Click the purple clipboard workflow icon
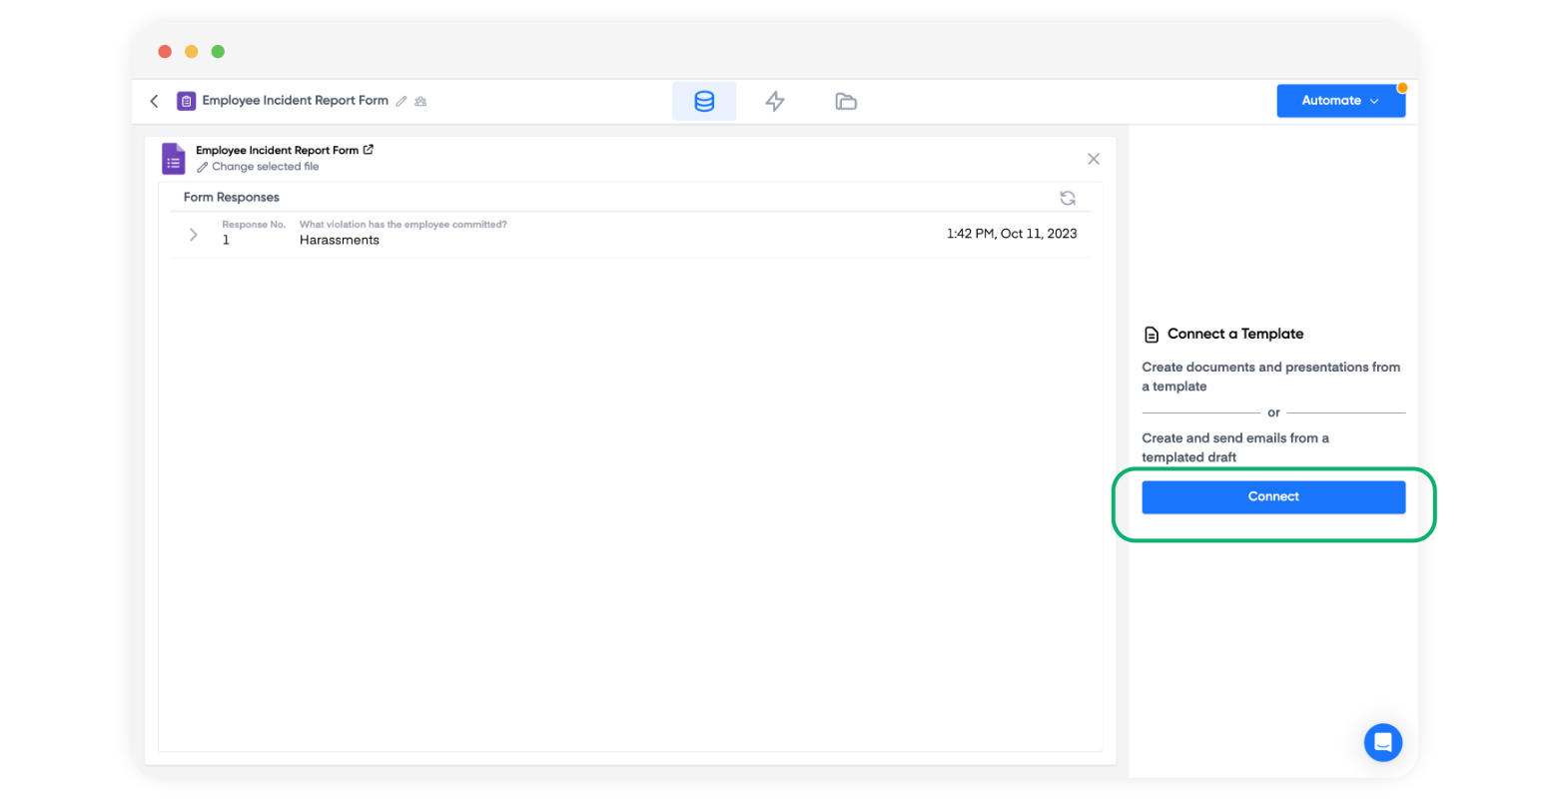Viewport: 1550px width, 801px height. point(186,101)
